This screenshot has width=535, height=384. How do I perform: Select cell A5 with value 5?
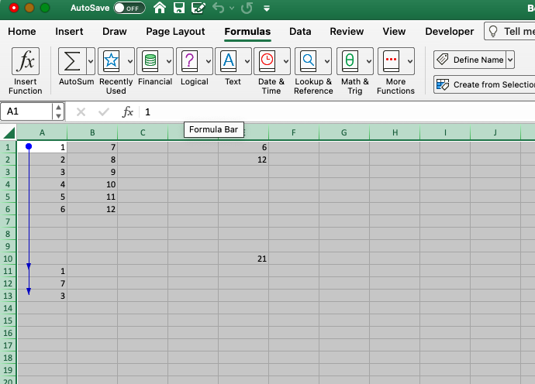pos(42,197)
